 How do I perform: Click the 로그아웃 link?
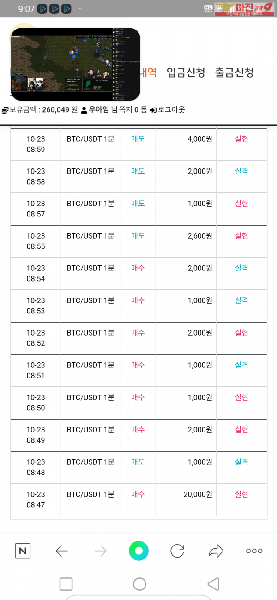coord(167,109)
